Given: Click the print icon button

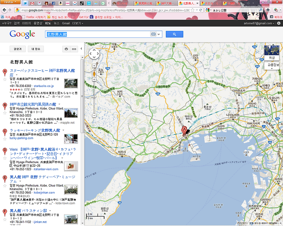Looking at the screenshot, I should [66, 49].
